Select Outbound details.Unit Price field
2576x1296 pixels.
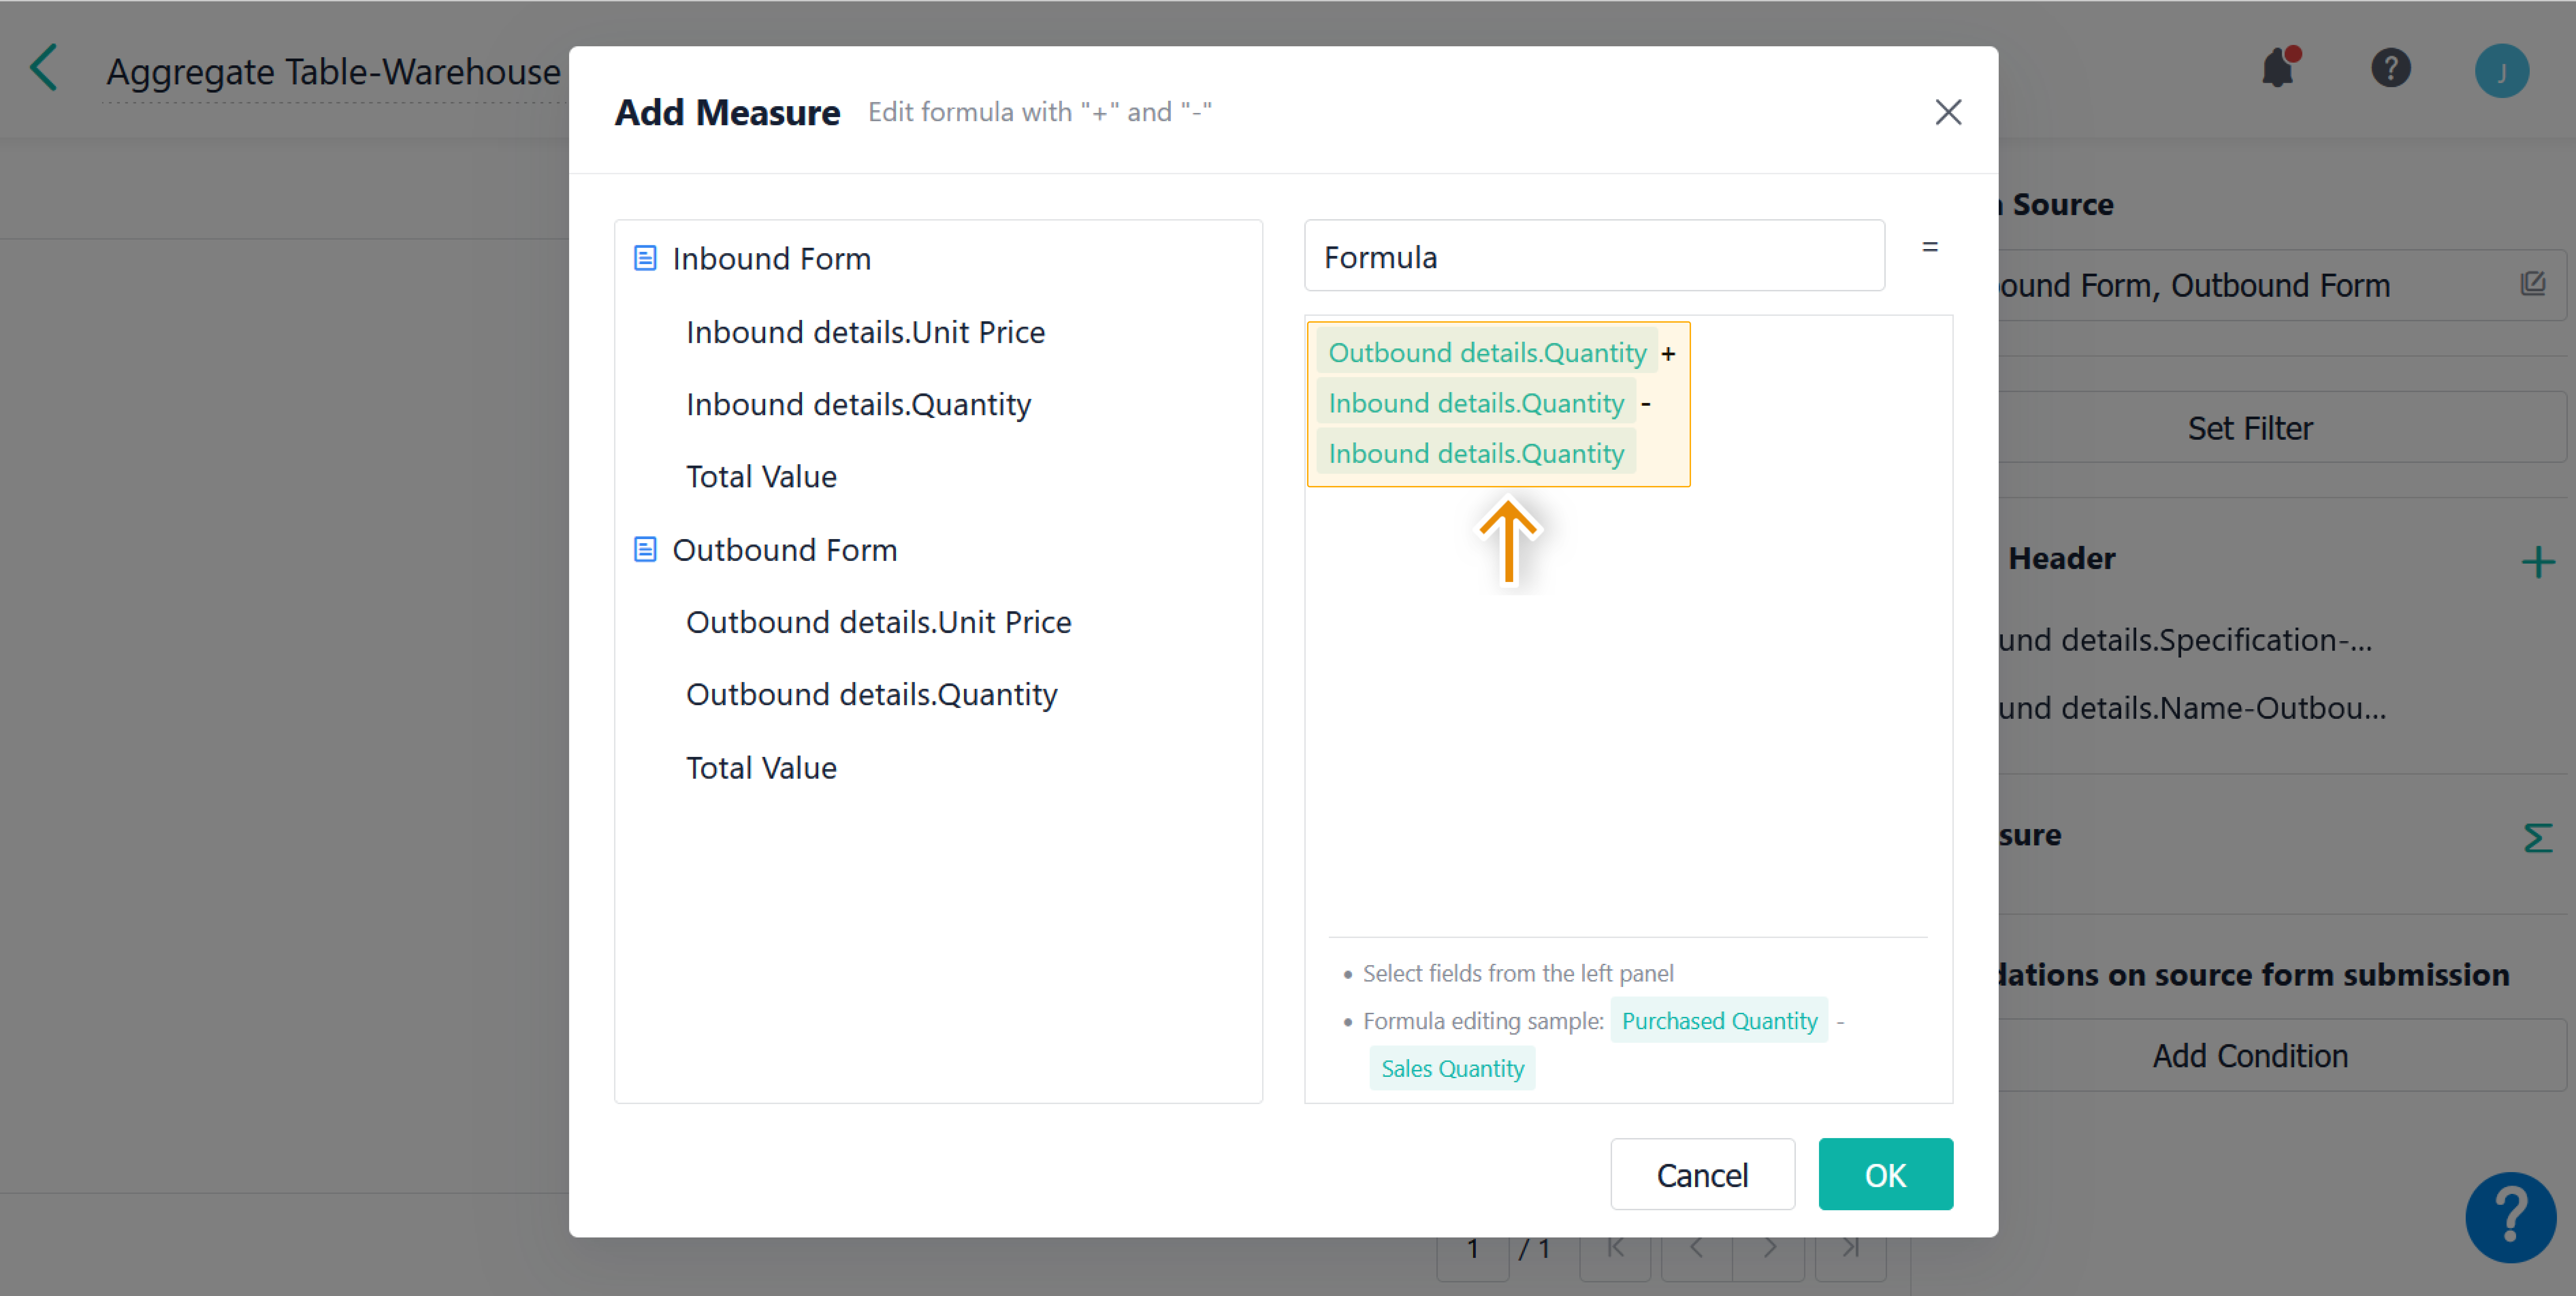coord(878,622)
